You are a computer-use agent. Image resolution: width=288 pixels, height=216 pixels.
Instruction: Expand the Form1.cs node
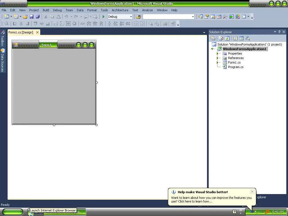click(x=217, y=62)
